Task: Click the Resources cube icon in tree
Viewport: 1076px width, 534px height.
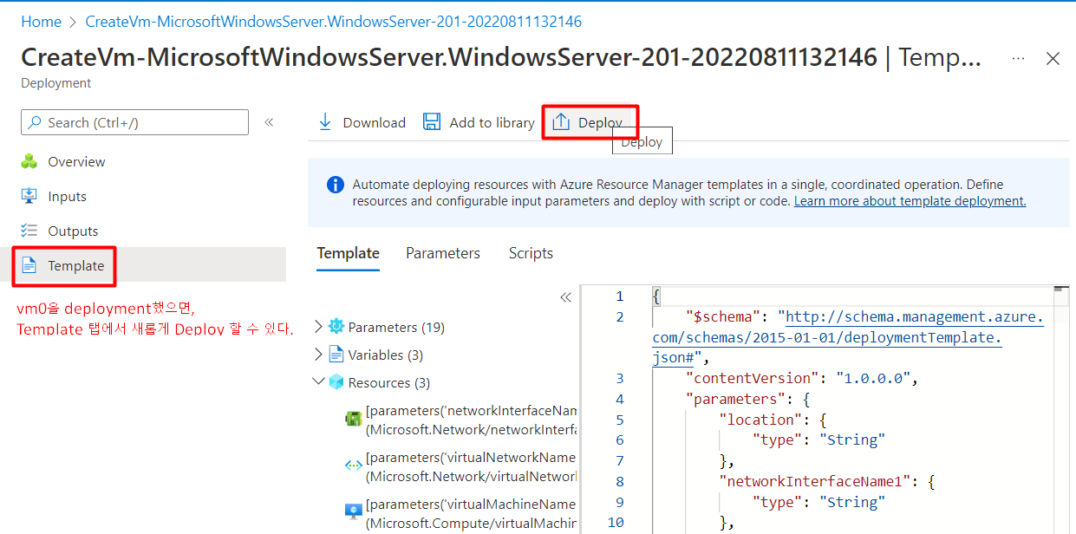Action: [336, 382]
